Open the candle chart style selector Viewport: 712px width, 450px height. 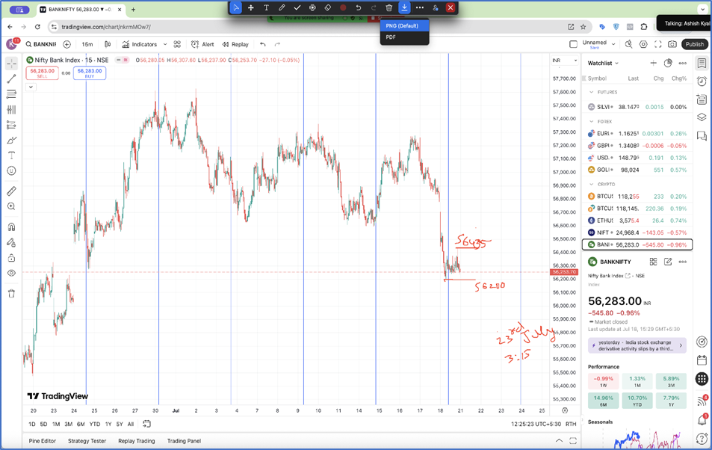point(108,44)
